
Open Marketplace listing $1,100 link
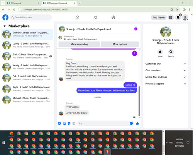click(80, 39)
